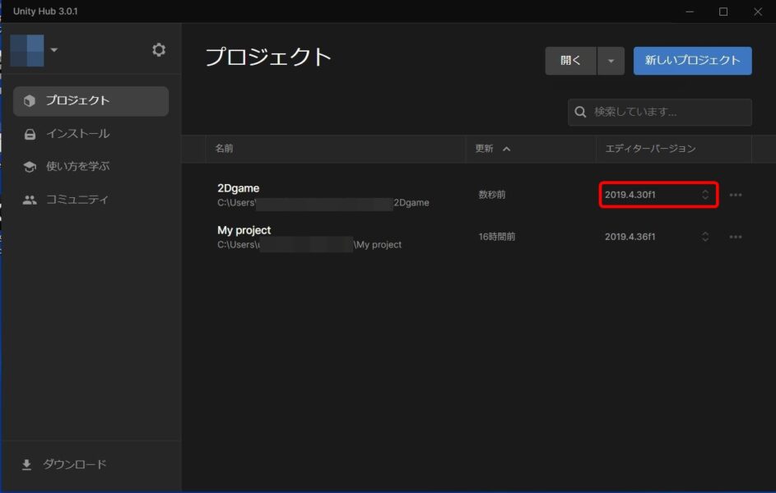Click the プロジェクト page heading
The height and width of the screenshot is (493, 776).
268,57
